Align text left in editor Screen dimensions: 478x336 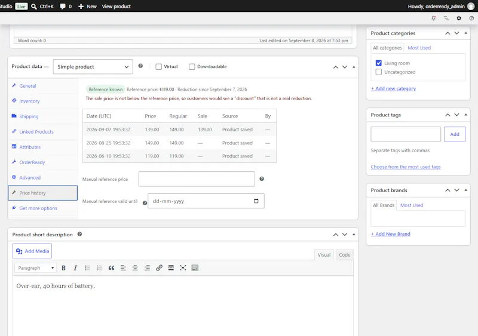point(123,268)
